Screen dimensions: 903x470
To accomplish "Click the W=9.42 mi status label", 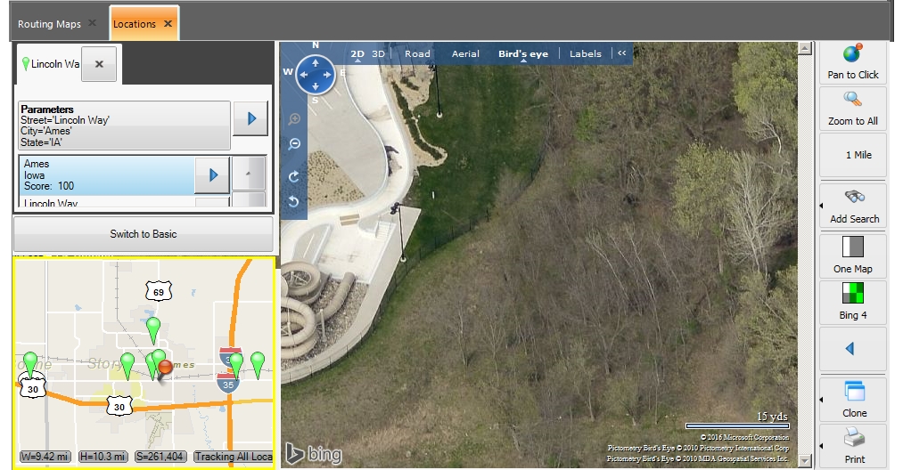I will tap(45, 456).
